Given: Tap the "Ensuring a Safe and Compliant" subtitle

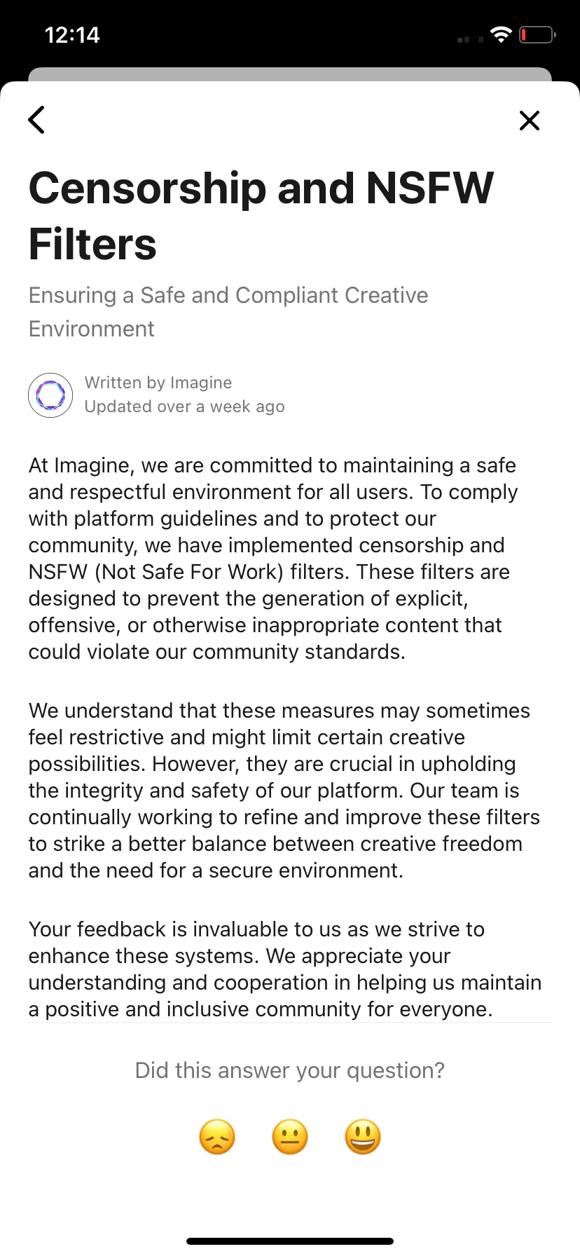Looking at the screenshot, I should click(228, 312).
